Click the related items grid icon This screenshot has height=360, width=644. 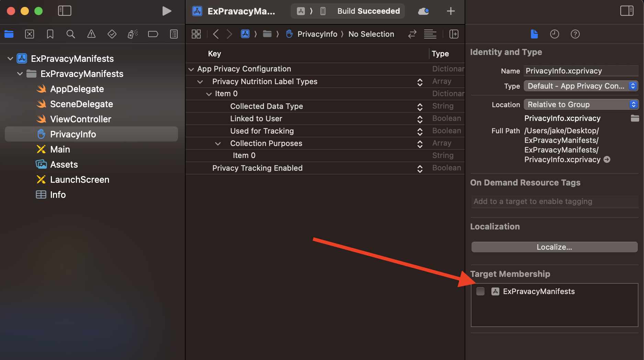pyautogui.click(x=196, y=34)
